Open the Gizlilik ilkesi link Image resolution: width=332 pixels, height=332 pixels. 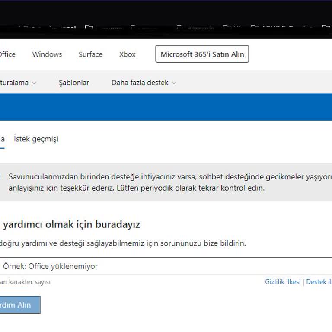point(283,282)
